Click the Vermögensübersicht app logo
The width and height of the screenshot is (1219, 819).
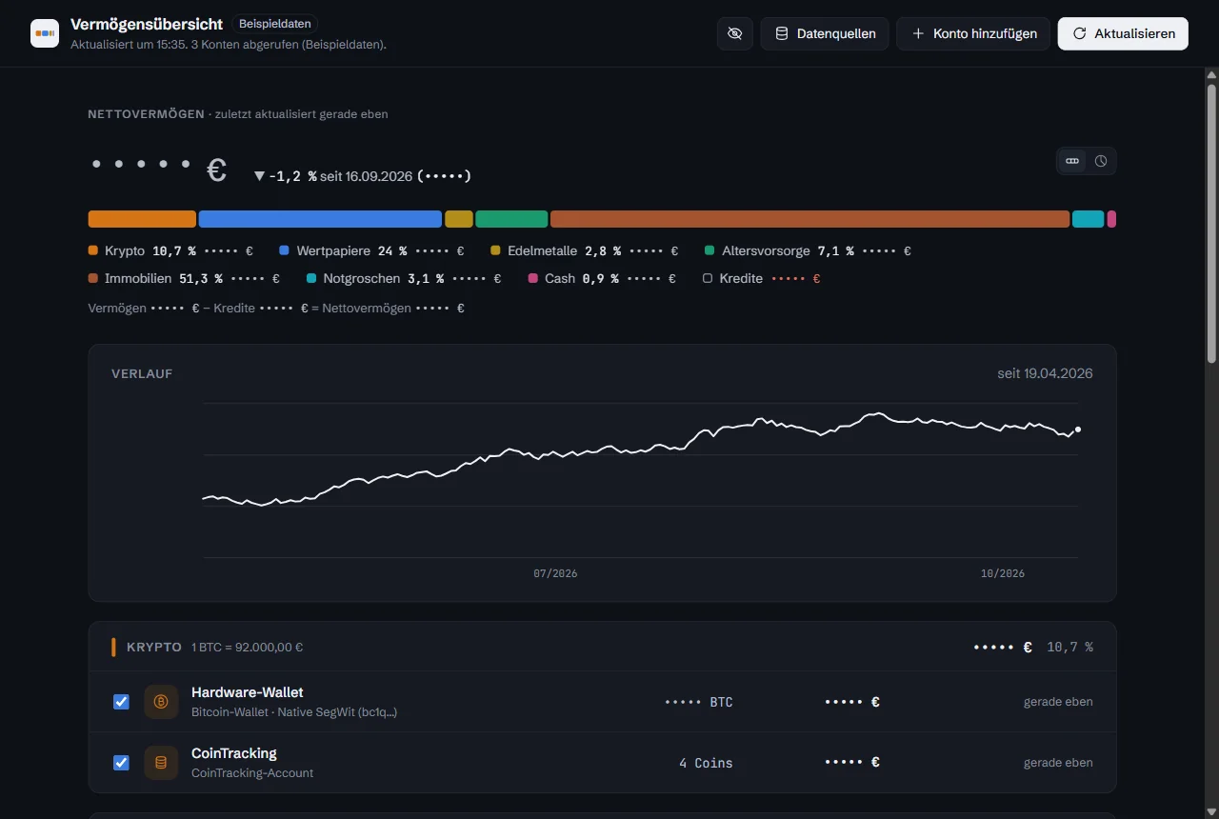click(45, 33)
